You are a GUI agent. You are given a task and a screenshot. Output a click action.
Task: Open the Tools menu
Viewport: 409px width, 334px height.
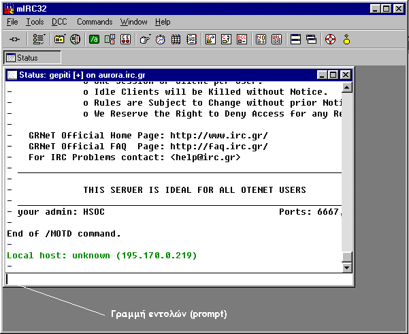click(x=35, y=22)
